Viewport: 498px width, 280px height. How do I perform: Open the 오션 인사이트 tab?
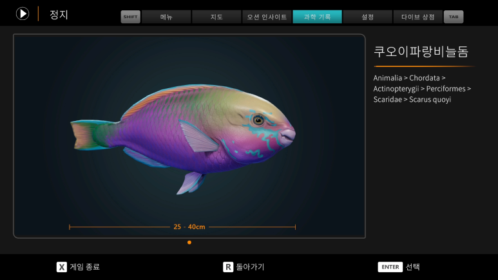(x=267, y=17)
